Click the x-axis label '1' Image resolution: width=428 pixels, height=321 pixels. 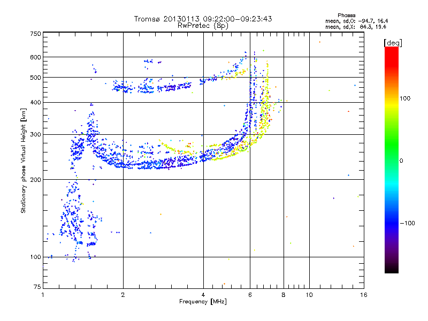click(43, 295)
